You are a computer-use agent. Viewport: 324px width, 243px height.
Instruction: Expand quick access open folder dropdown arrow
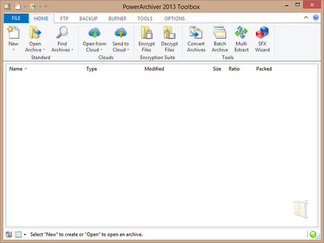click(40, 6)
